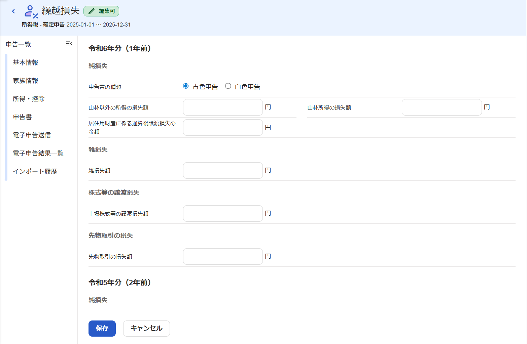
Task: Open 家族情報 in the sidebar
Action: pyautogui.click(x=26, y=81)
